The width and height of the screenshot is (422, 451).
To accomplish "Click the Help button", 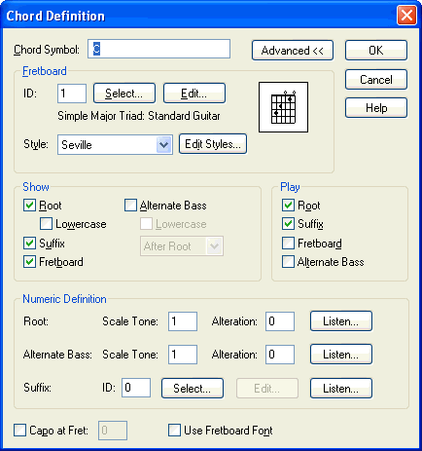I will (376, 108).
